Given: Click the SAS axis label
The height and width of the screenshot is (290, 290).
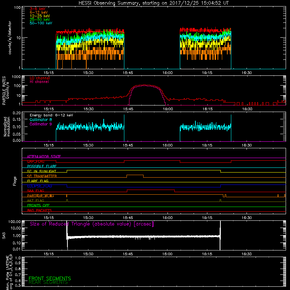Looking at the screenshot, I should tap(4, 236).
